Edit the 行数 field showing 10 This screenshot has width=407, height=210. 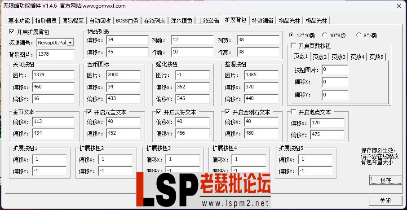(191, 52)
